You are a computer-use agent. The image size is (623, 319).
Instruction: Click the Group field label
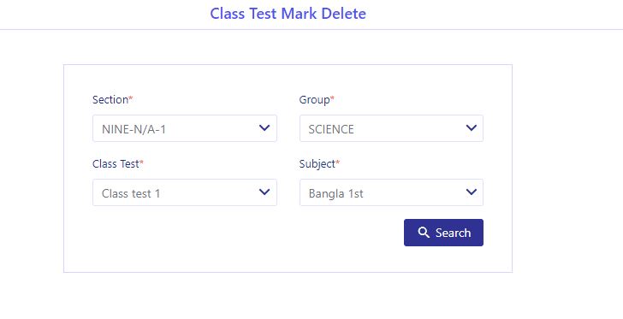click(x=314, y=100)
